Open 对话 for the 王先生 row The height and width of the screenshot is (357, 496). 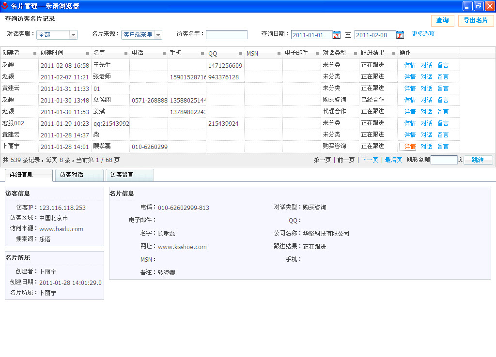point(426,65)
